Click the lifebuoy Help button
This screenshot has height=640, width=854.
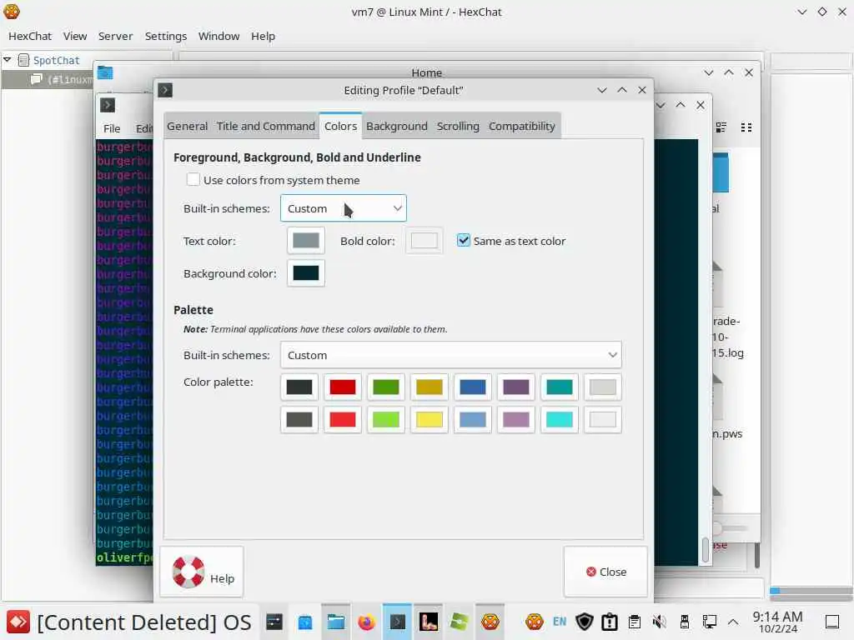(202, 572)
